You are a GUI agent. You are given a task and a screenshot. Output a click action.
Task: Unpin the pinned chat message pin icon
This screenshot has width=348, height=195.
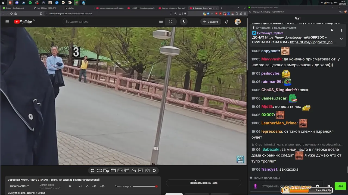tap(332, 30)
